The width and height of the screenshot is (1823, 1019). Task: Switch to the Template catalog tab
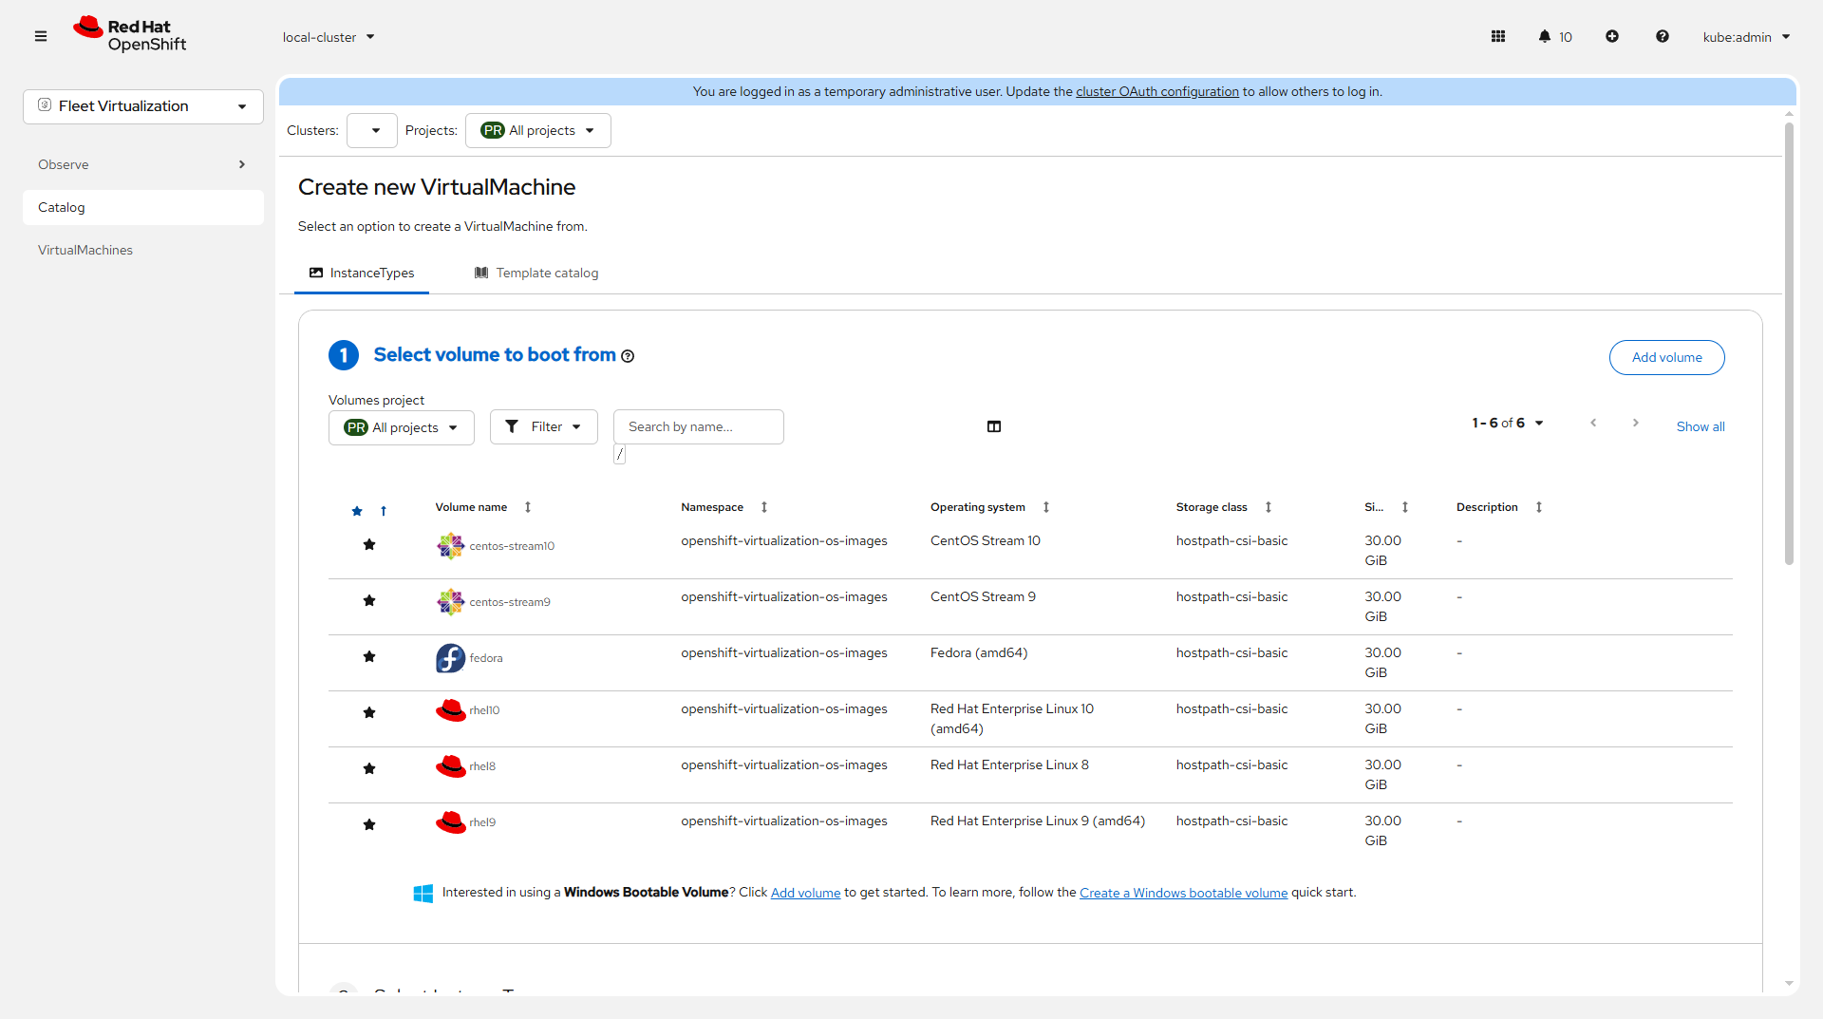pos(536,274)
